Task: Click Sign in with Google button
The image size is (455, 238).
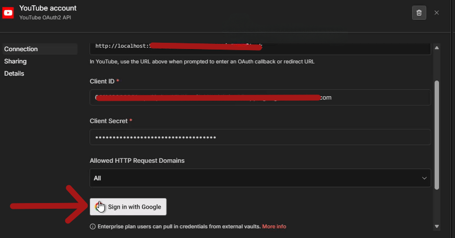Action: click(x=128, y=207)
